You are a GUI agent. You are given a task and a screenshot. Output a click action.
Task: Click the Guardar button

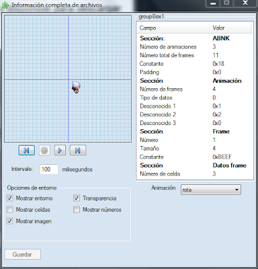coord(23,254)
